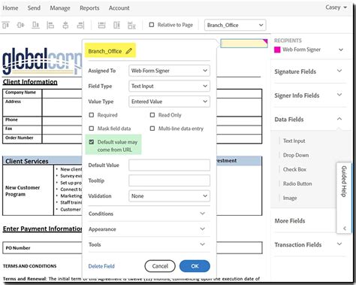Expand the Transaction Fields panel
The height and width of the screenshot is (285, 356).
coord(309,244)
